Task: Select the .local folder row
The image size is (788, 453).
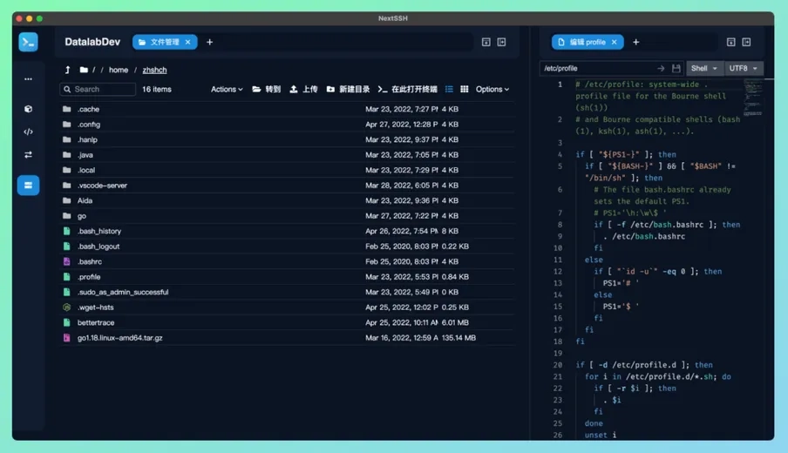Action: click(x=288, y=170)
